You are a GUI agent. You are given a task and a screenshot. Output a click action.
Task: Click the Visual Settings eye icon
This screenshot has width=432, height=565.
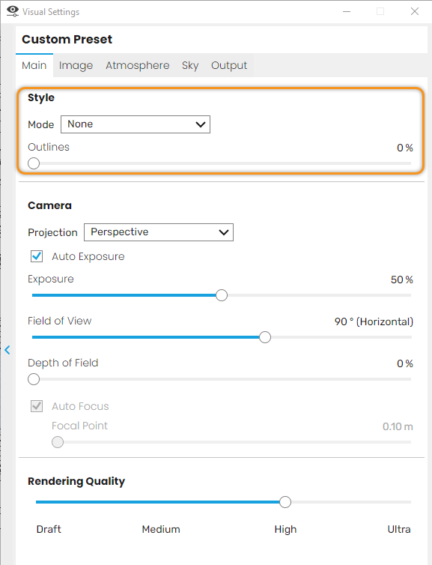point(13,11)
